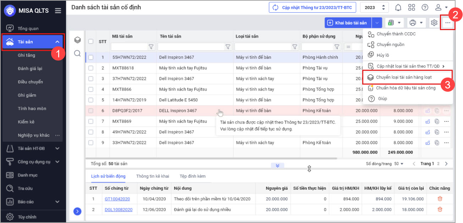Viewport: 463px width, 223px height.
Task: Click the help question mark icon
Action: point(425,7)
